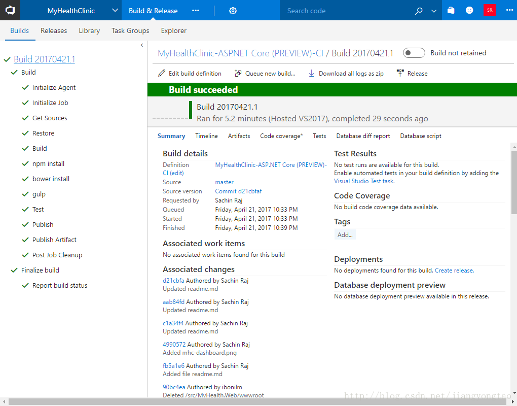Open commit 4990572 link
This screenshot has width=517, height=406.
point(174,344)
